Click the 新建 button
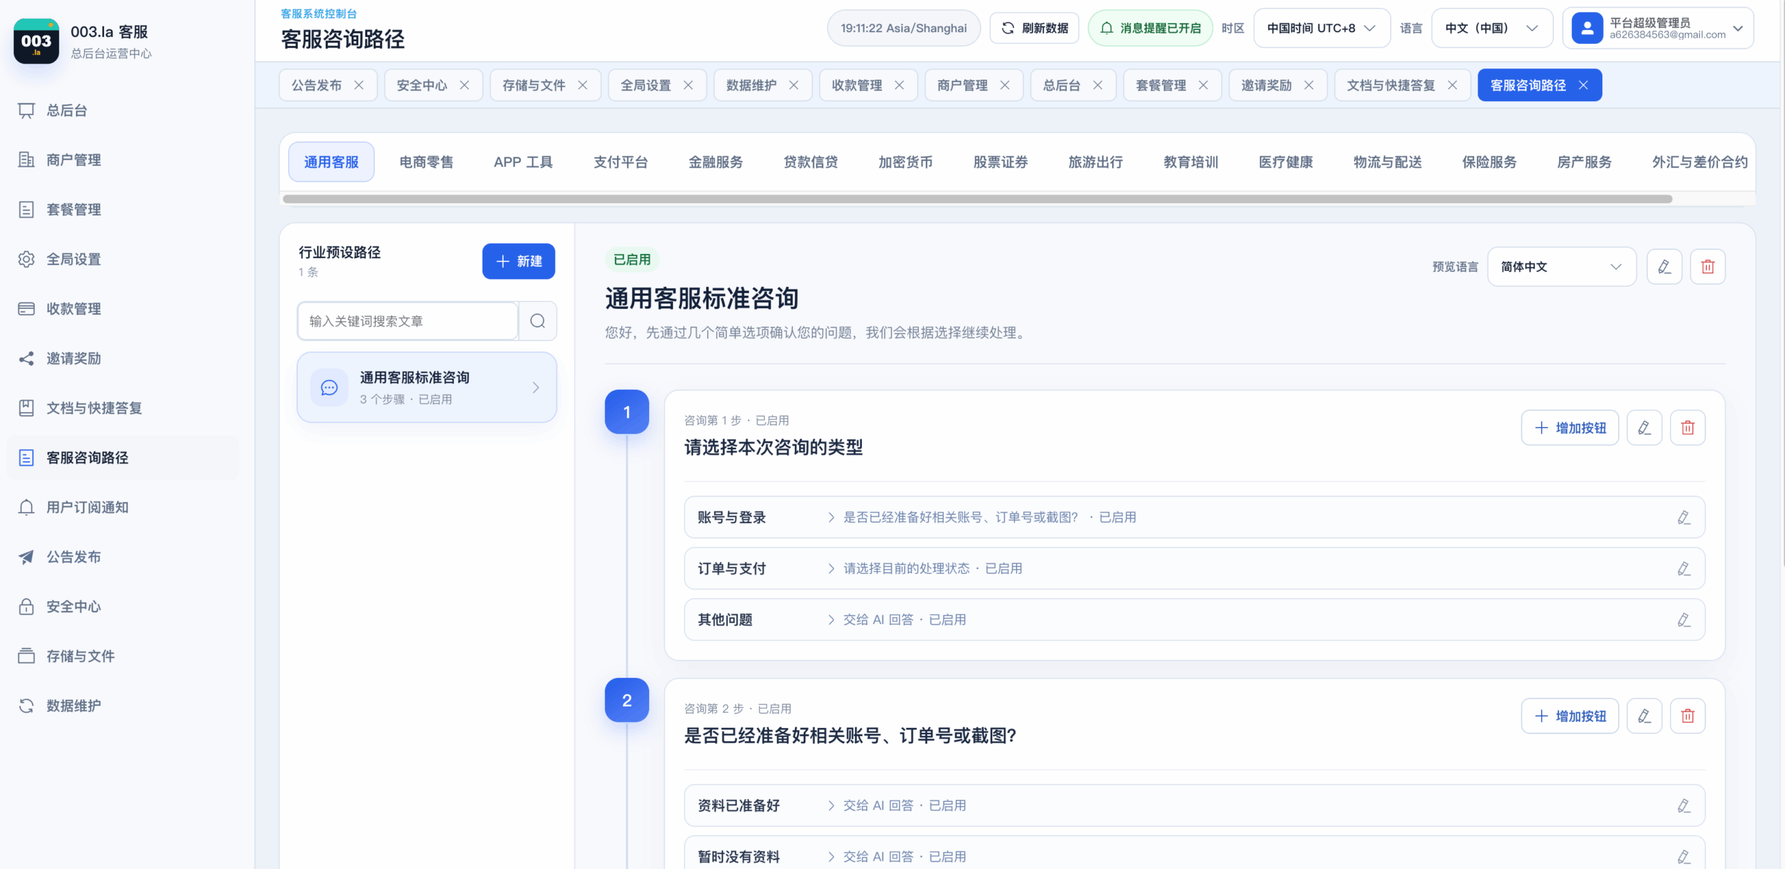Screen dimensions: 1785x869 click(518, 261)
